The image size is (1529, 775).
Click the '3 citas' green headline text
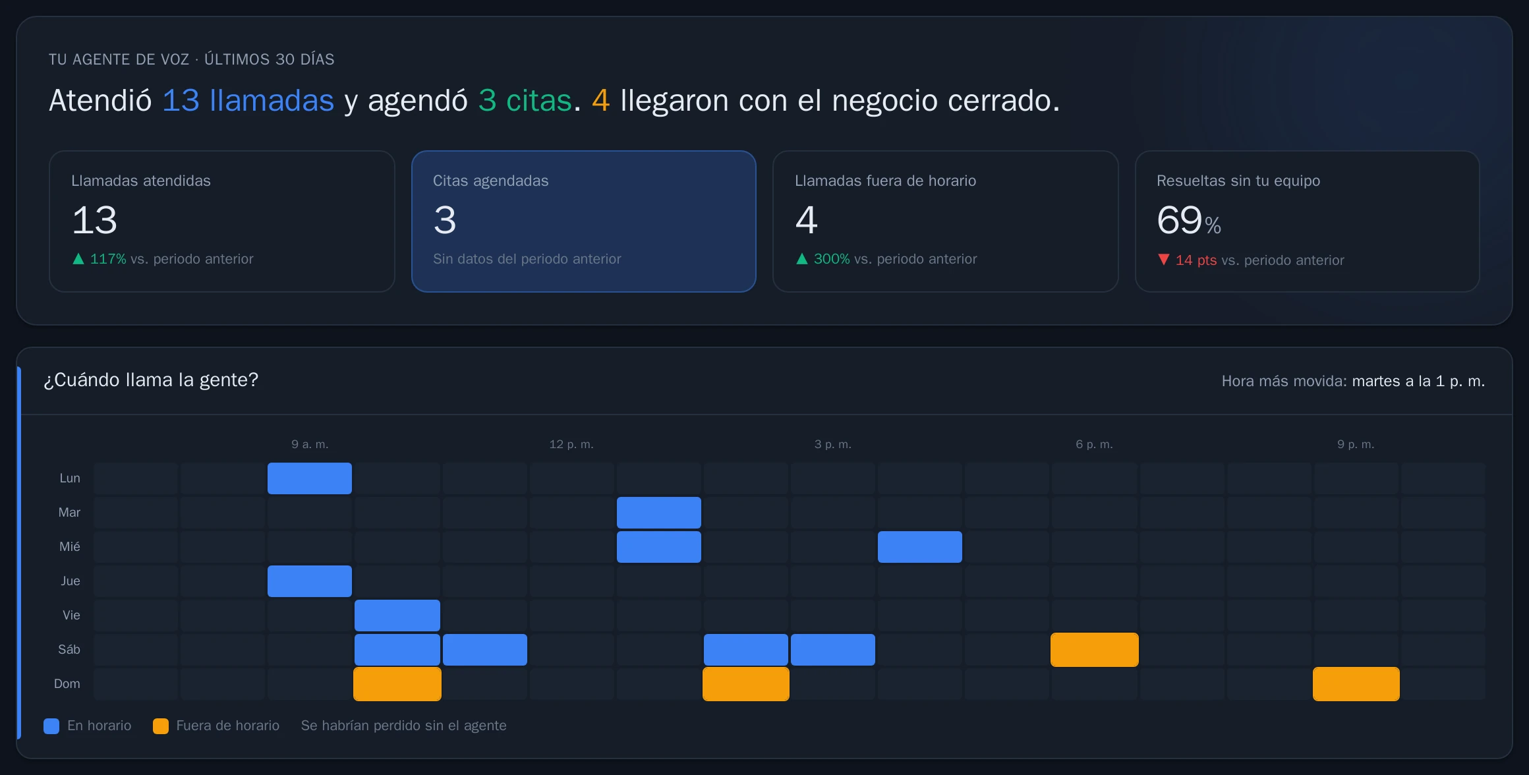pos(525,101)
